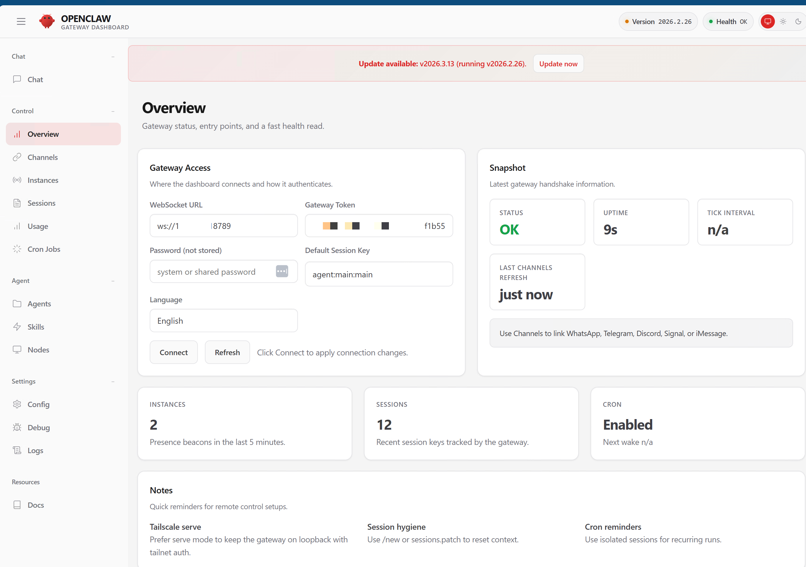Go to the Overview page
Viewport: 806px width, 567px height.
43,134
